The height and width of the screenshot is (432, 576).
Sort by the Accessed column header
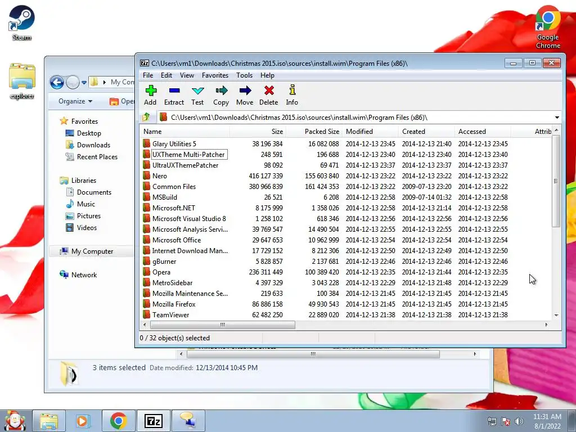point(483,132)
